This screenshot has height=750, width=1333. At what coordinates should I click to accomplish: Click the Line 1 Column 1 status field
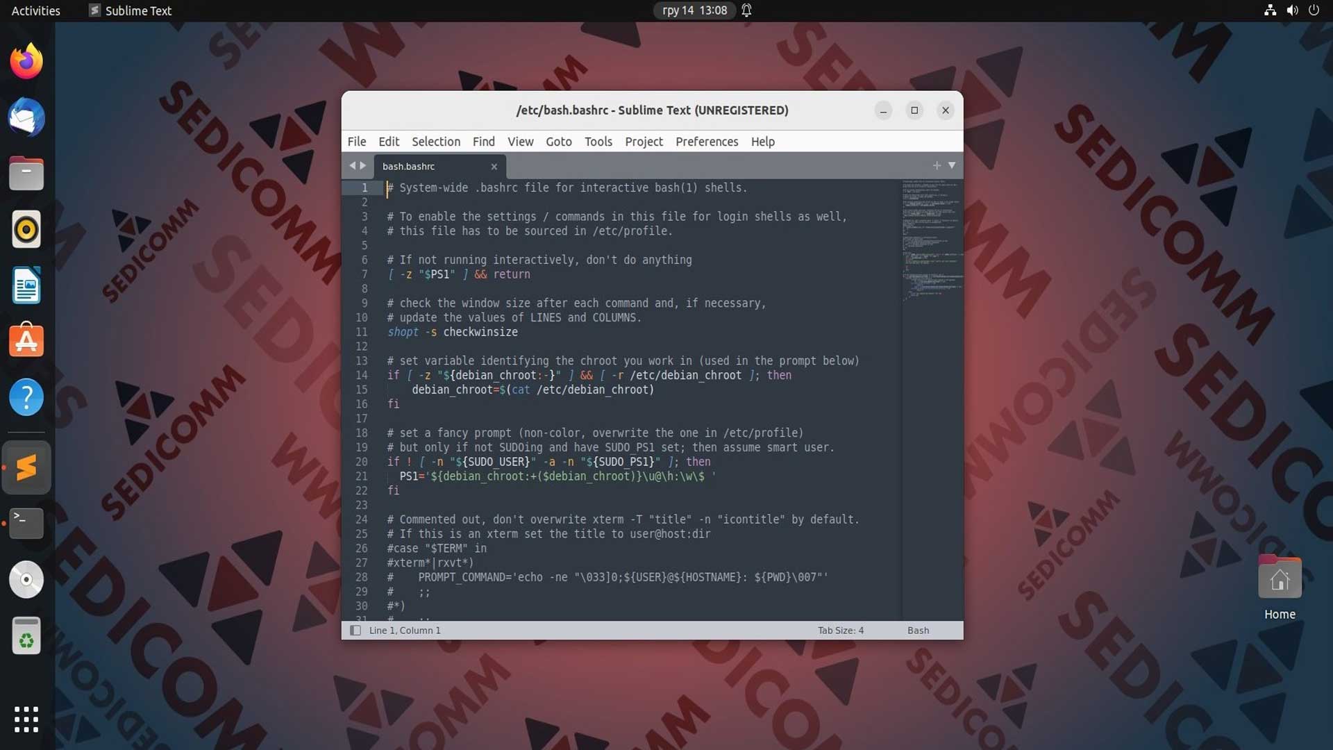coord(405,630)
